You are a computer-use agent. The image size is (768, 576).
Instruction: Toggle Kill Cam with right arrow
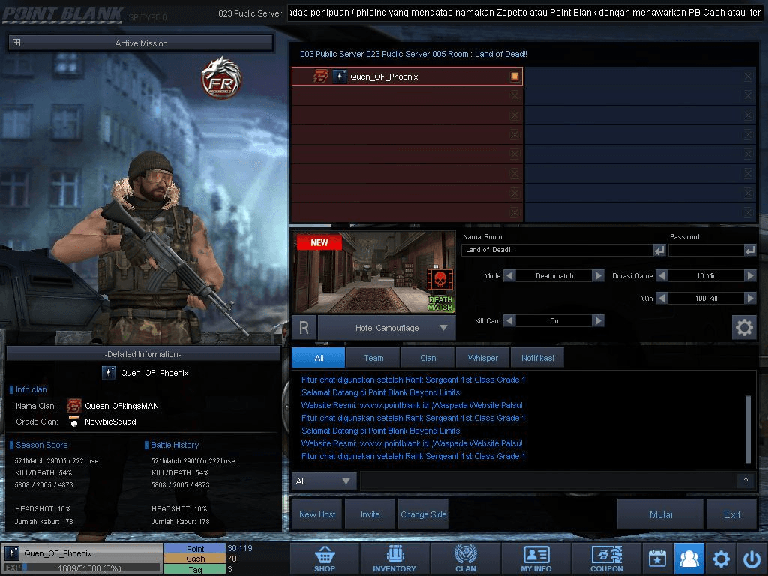pos(598,320)
